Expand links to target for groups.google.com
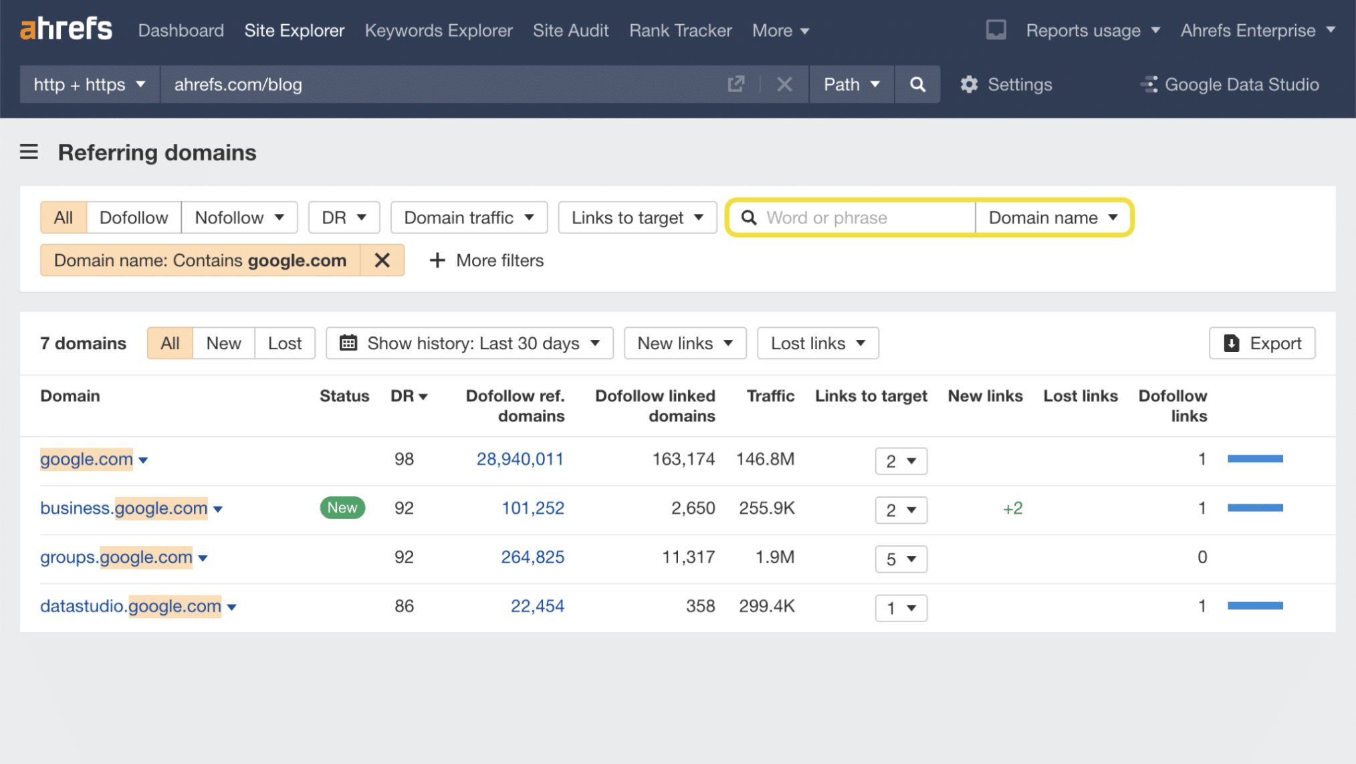This screenshot has height=764, width=1356. (x=901, y=559)
